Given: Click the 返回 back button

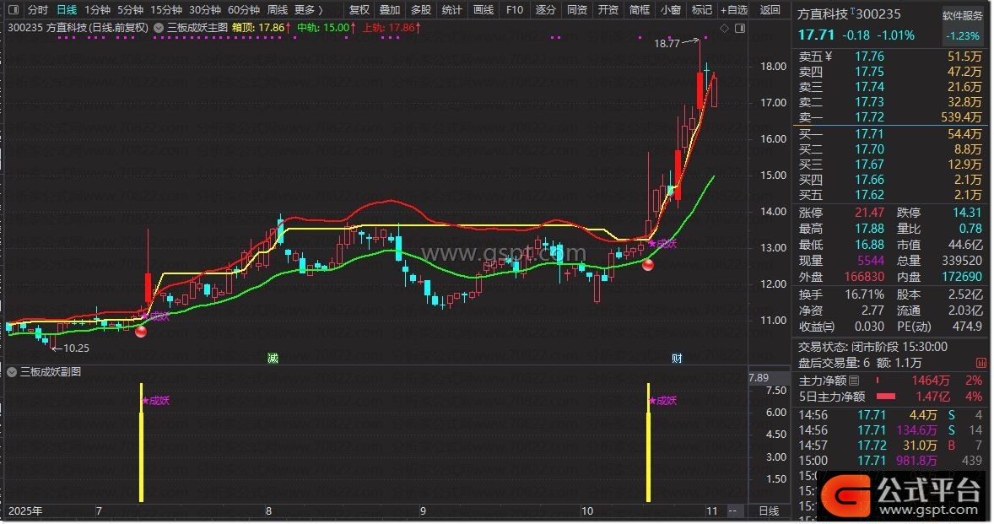Looking at the screenshot, I should (770, 10).
